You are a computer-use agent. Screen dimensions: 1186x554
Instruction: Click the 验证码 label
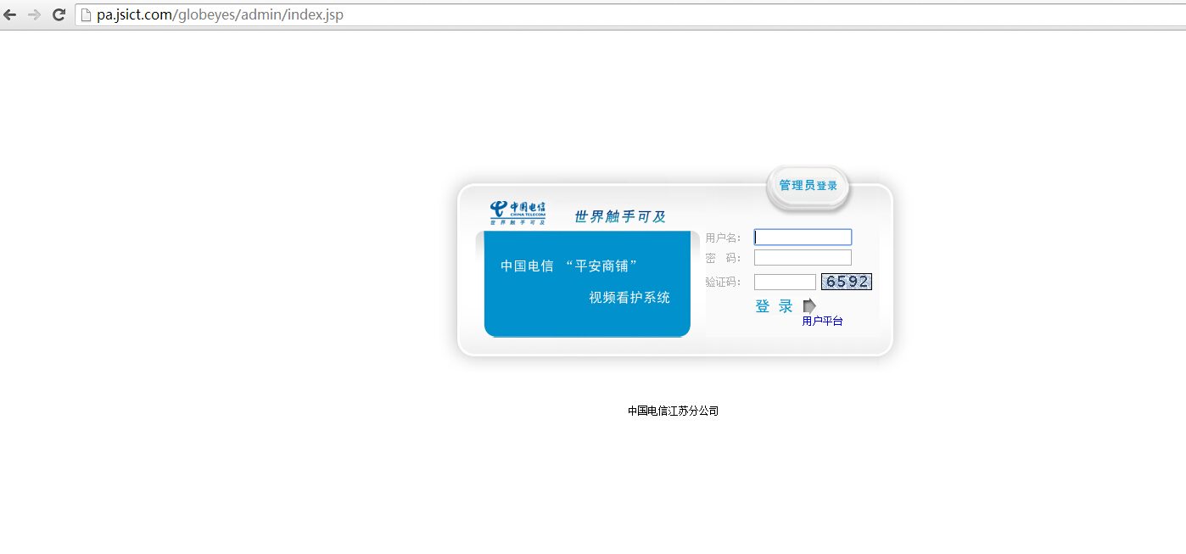click(723, 283)
